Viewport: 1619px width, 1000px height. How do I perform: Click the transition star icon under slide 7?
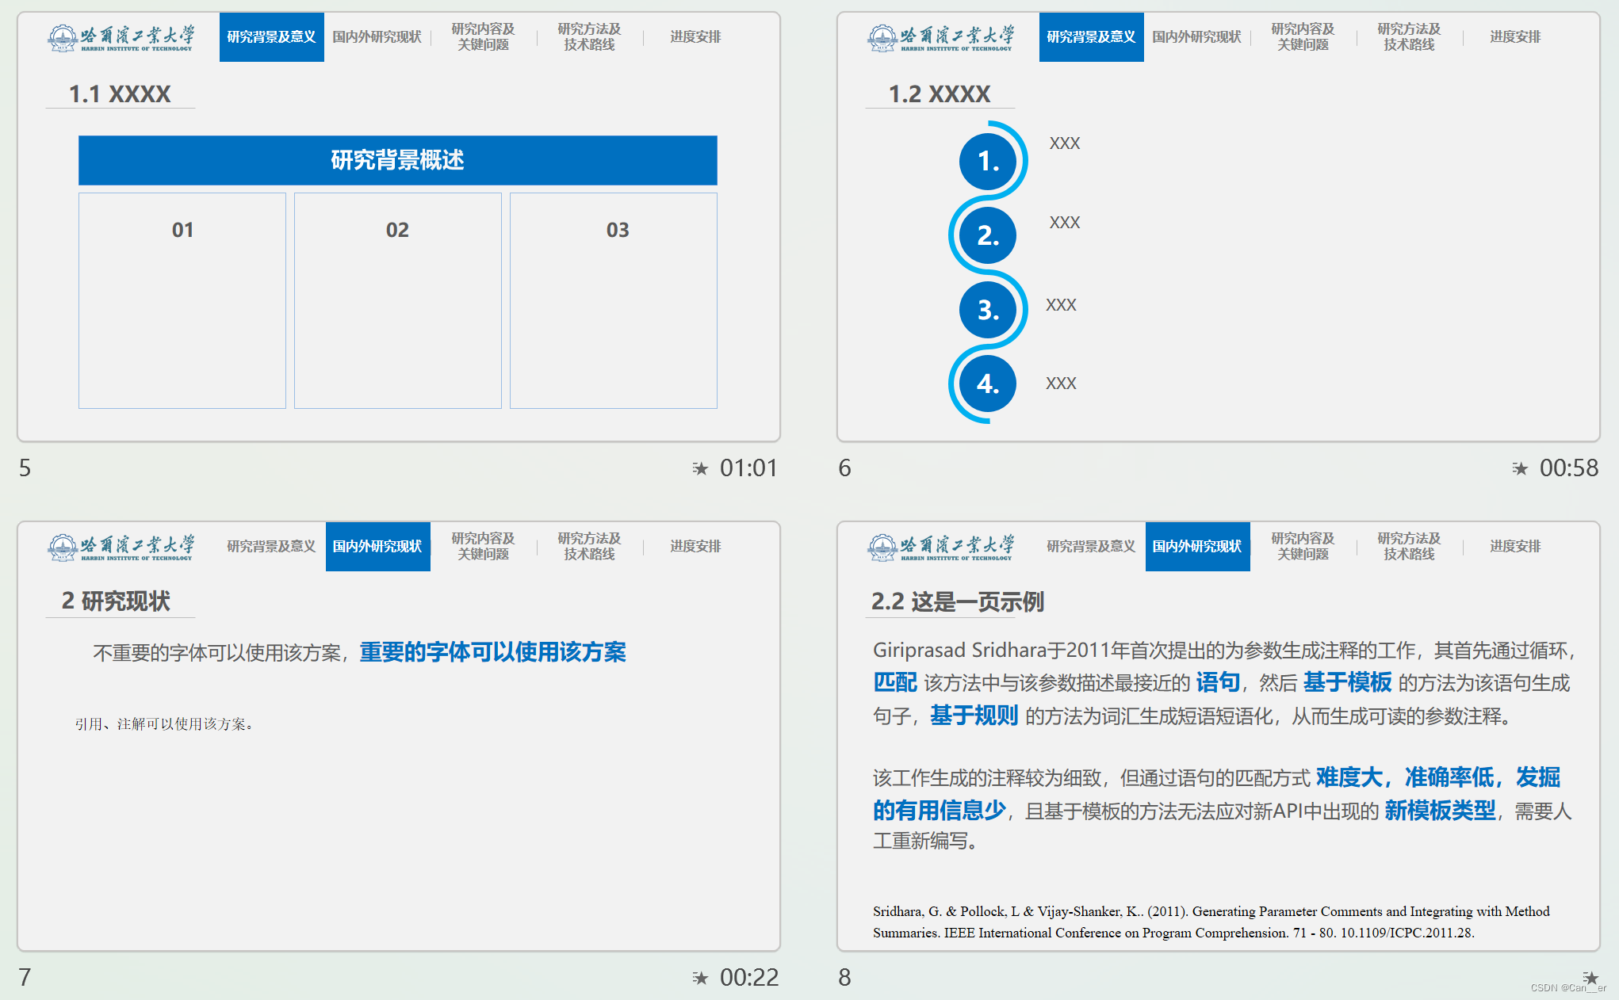[x=699, y=978]
